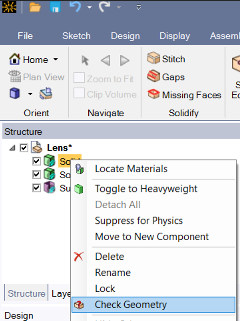This screenshot has height=321, width=240.
Task: Click the open folder icon
Action: (x=35, y=7)
